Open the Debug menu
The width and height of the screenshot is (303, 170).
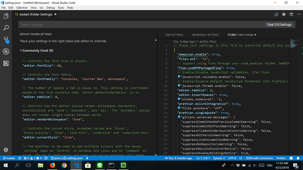(50, 8)
